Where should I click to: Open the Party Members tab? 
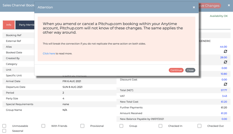click(x=25, y=25)
